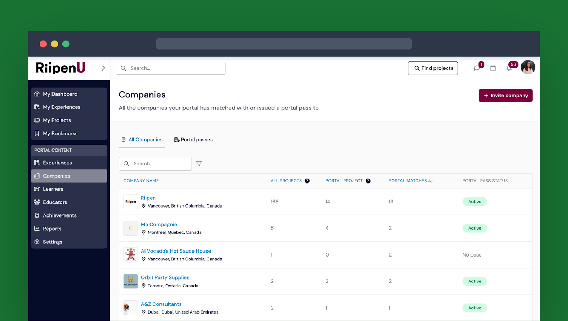Click Active status badge for Riipen
568x321 pixels.
pos(475,202)
